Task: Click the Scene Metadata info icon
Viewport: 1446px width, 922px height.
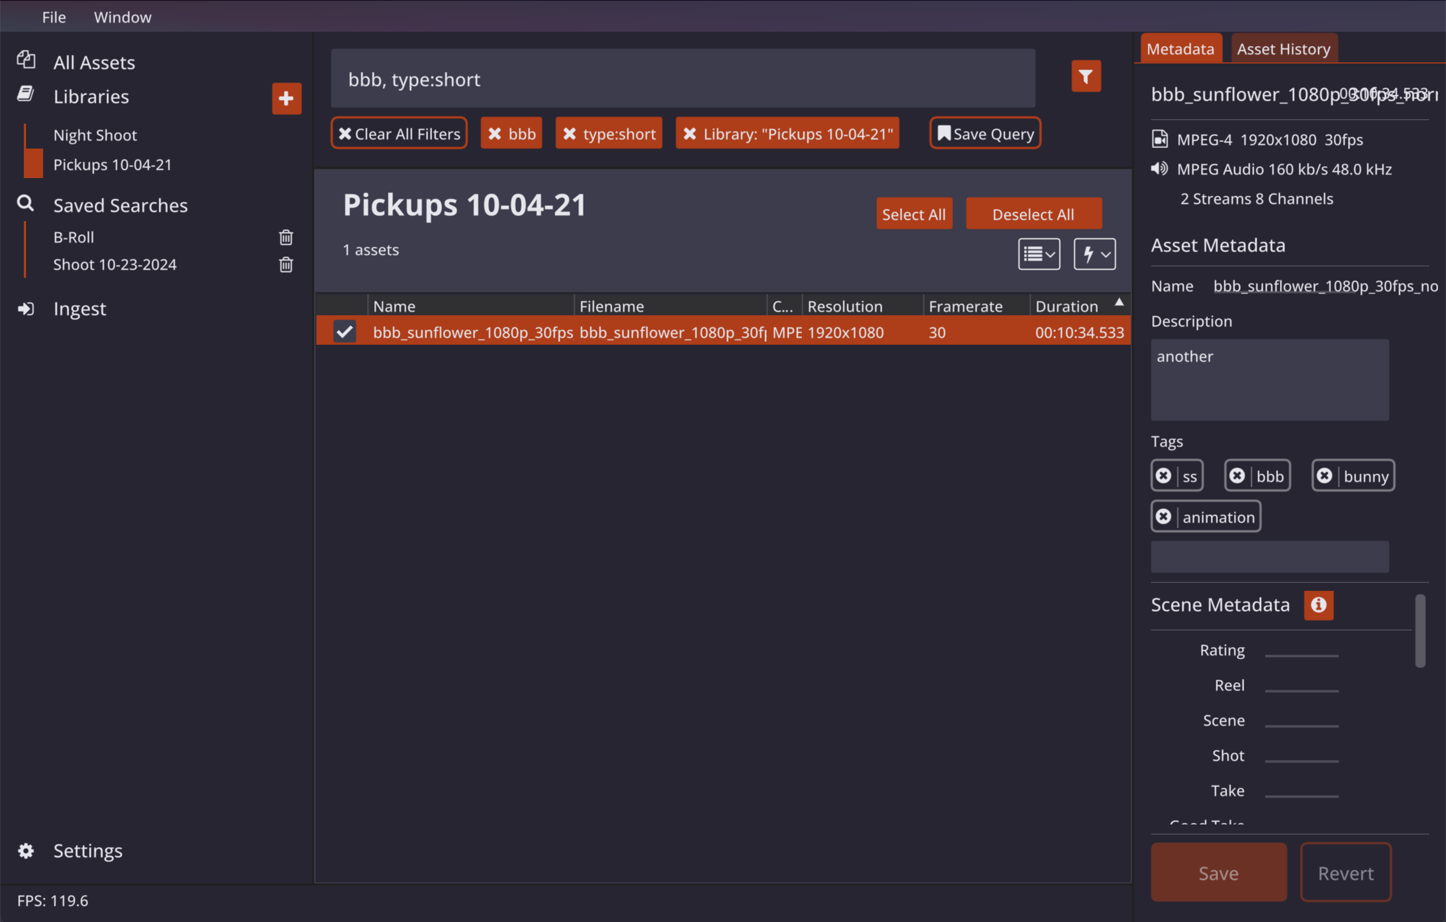Action: [x=1318, y=605]
